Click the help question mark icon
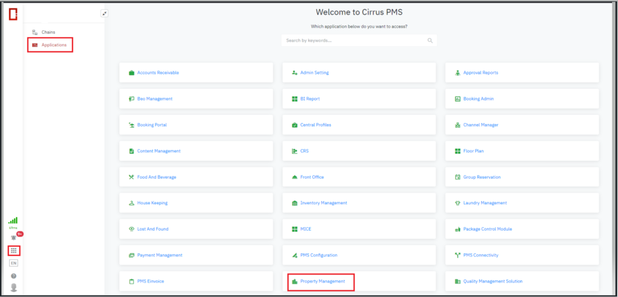The image size is (618, 297). click(x=13, y=276)
